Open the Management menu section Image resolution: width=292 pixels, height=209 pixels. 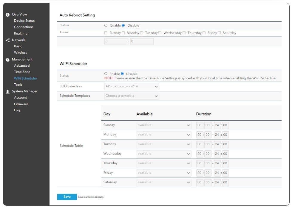[x=22, y=59]
